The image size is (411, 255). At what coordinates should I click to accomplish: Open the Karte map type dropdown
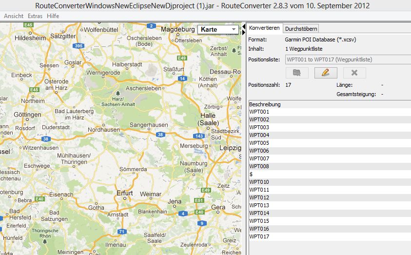[x=218, y=30]
